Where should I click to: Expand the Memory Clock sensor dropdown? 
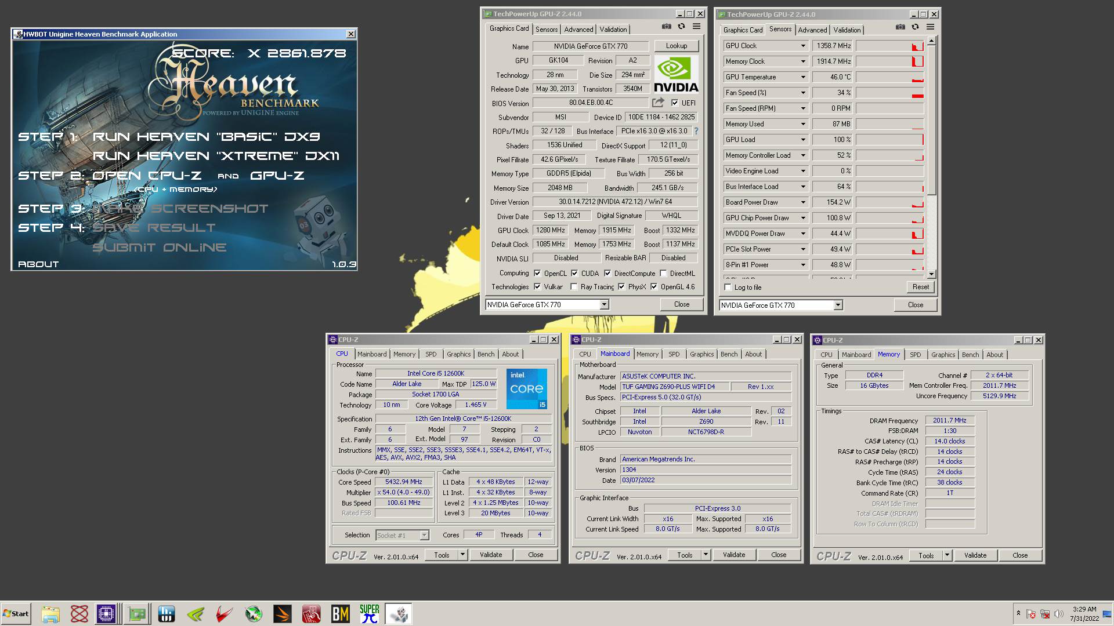click(x=803, y=61)
